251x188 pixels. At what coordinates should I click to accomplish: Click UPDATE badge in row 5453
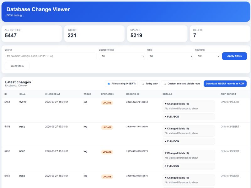point(107,127)
